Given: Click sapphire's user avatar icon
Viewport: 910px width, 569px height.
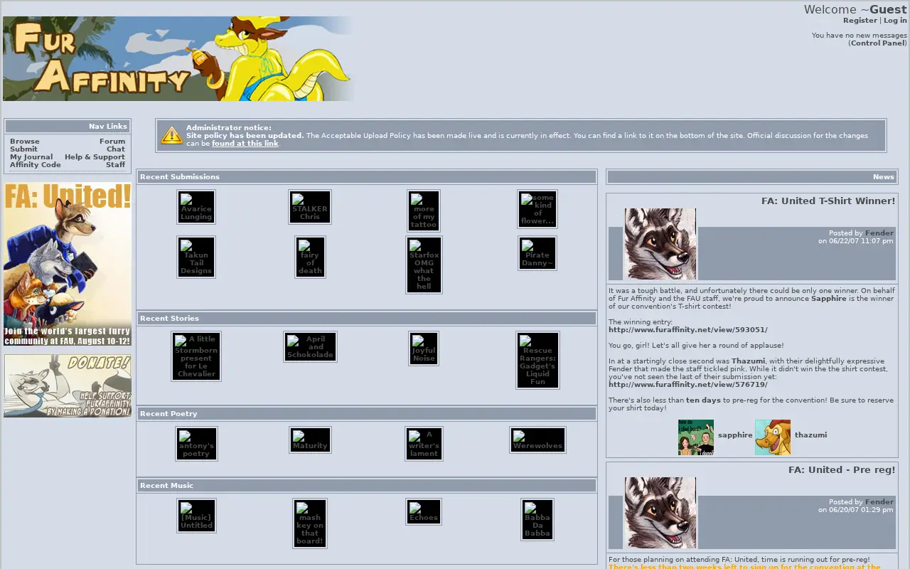Looking at the screenshot, I should click(696, 437).
